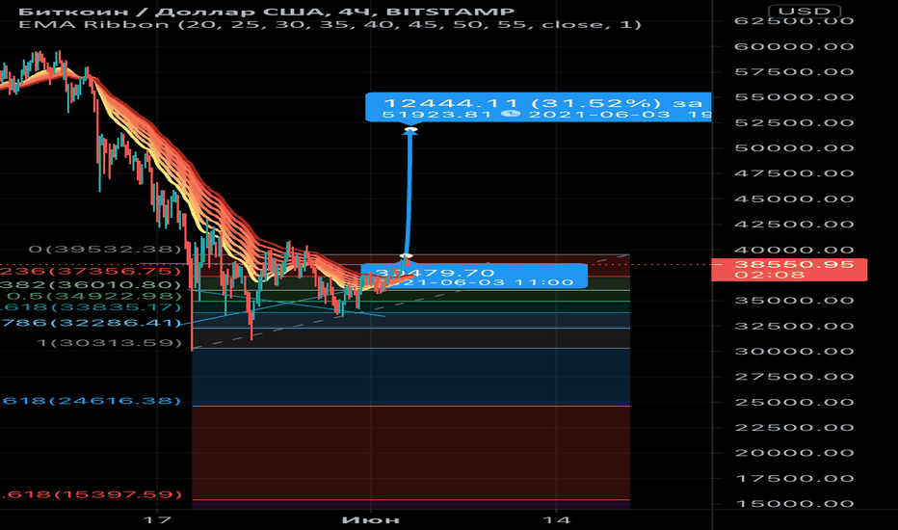Click the 22500.00 price axis label

[794, 428]
